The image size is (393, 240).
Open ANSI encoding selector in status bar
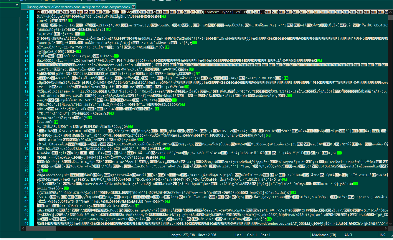[x=348, y=235]
